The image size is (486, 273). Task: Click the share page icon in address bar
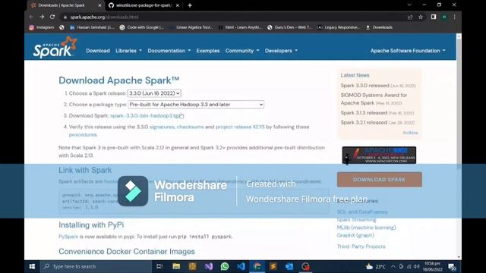(x=410, y=17)
